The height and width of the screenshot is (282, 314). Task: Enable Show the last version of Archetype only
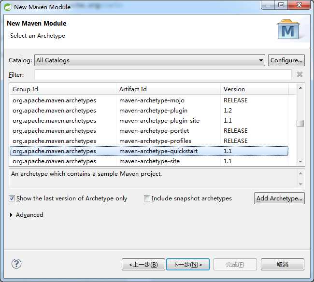tap(12, 198)
